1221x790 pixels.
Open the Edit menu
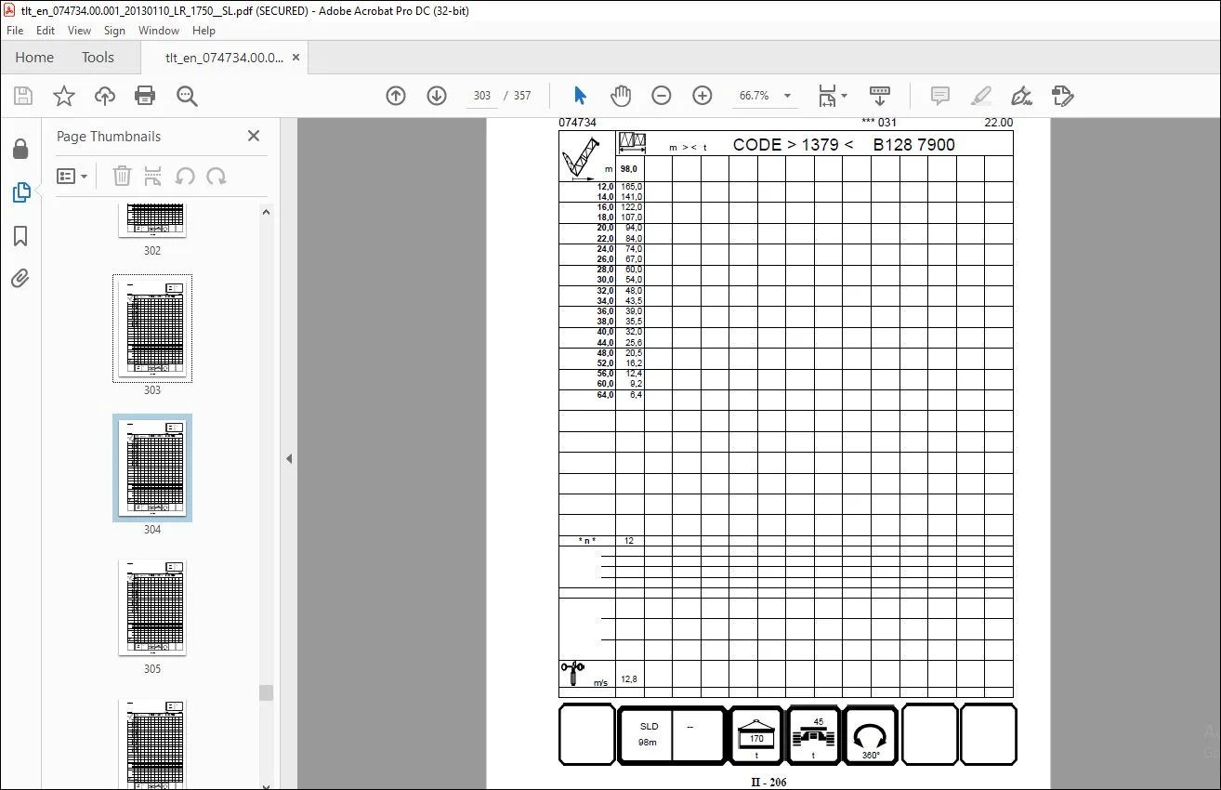(x=46, y=31)
